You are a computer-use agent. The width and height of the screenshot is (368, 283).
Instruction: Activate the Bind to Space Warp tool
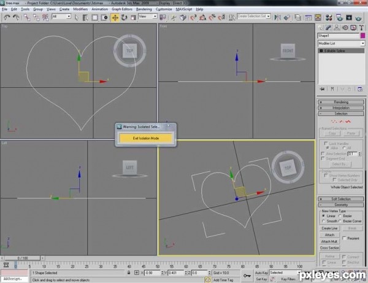(x=45, y=17)
